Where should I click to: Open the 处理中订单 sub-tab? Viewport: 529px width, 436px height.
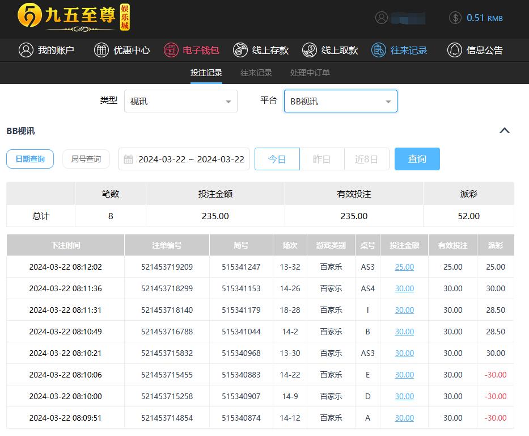tap(310, 73)
